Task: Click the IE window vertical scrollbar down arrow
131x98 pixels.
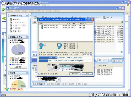Action: (129, 90)
